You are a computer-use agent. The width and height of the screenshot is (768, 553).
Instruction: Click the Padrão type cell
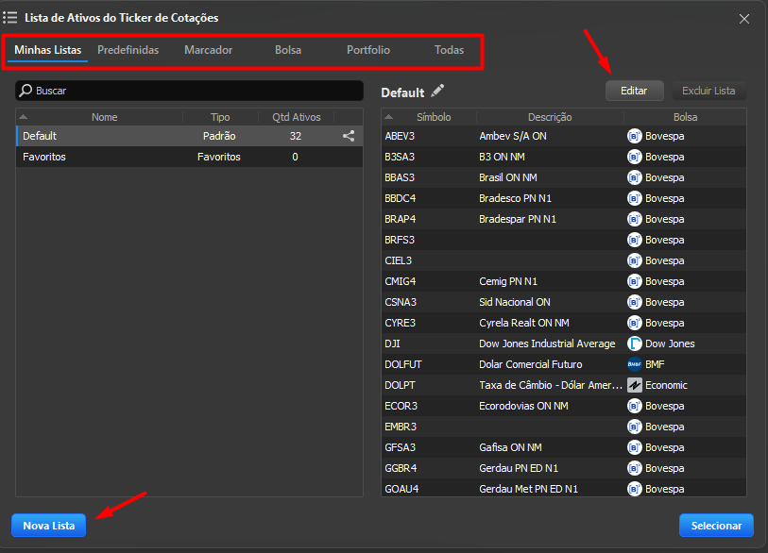pos(219,136)
